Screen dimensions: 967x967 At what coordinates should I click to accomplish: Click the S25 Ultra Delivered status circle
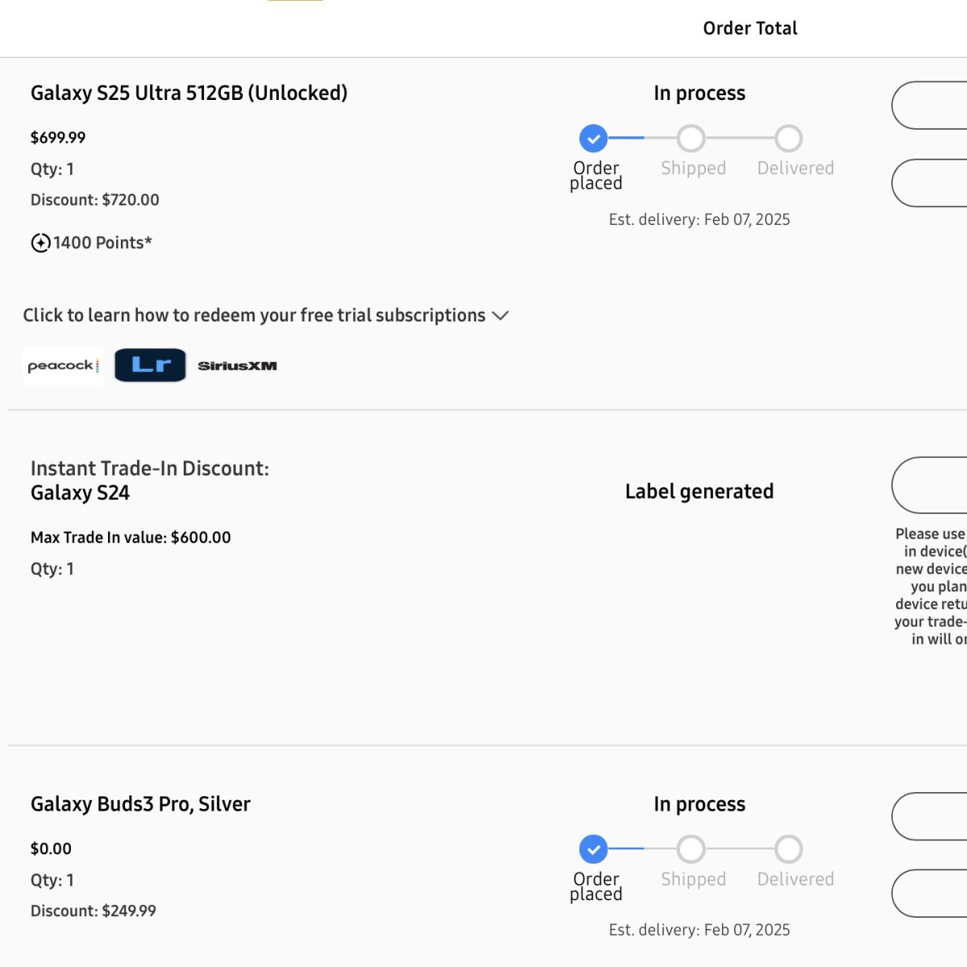click(x=789, y=139)
